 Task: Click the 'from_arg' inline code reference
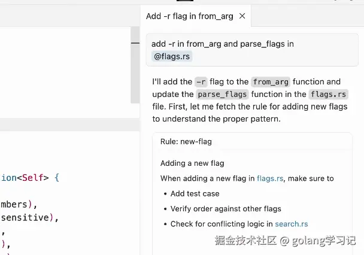[x=271, y=82]
